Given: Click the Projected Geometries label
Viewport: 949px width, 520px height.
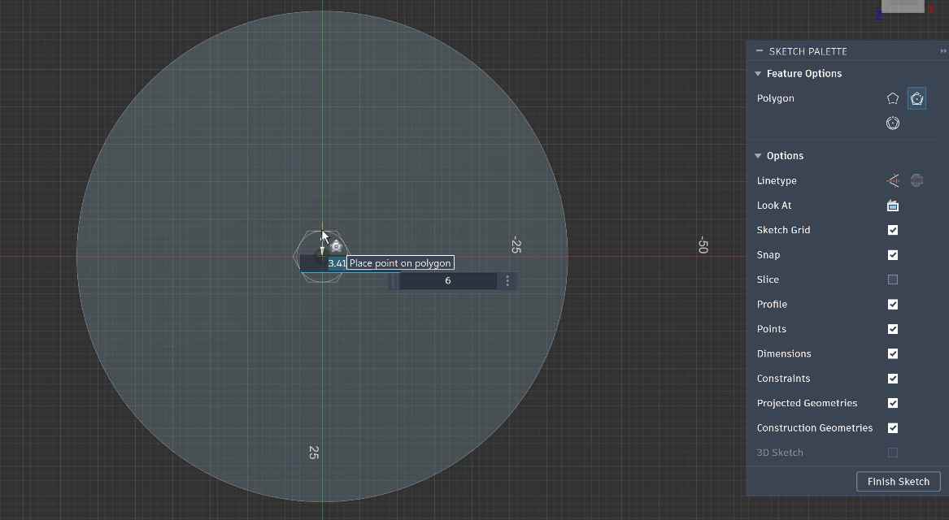Looking at the screenshot, I should click(x=807, y=403).
